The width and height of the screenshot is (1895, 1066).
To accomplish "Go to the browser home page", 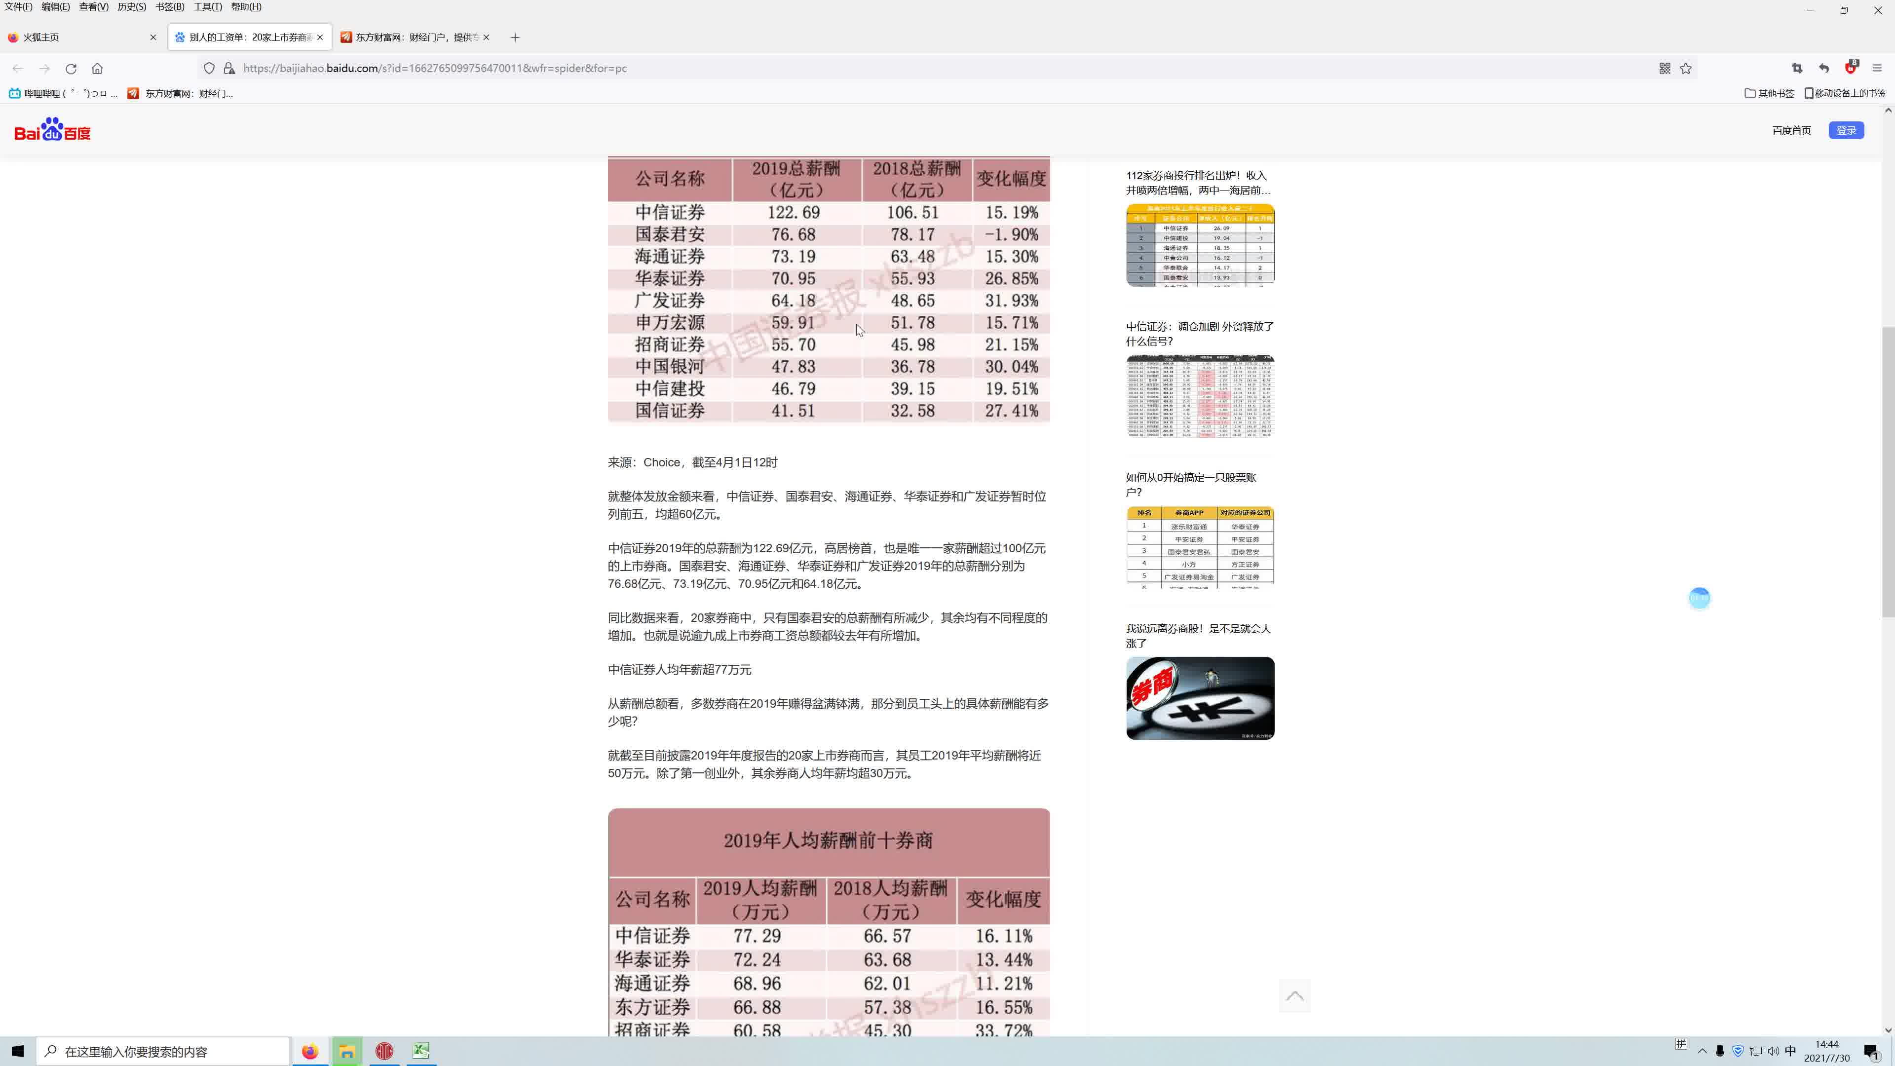I will point(97,69).
